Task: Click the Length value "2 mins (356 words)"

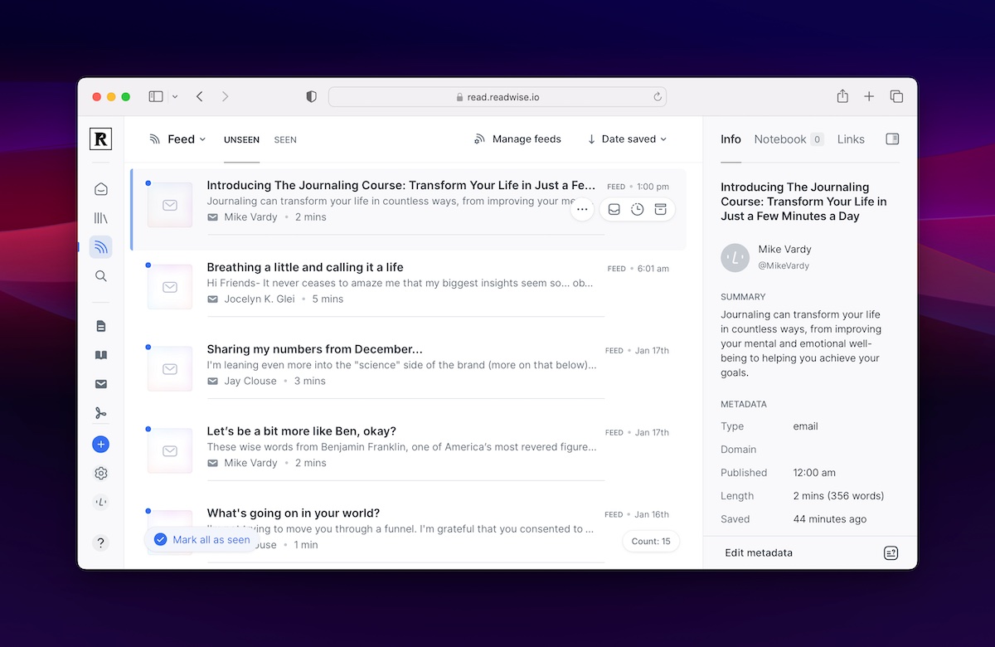Action: pyautogui.click(x=838, y=496)
